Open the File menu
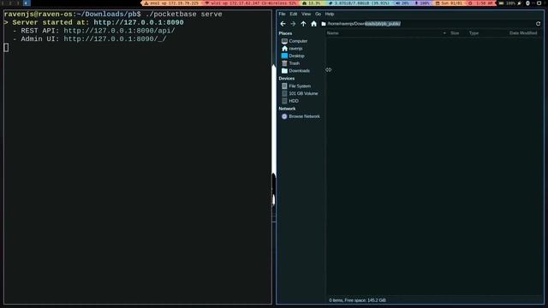 (282, 14)
